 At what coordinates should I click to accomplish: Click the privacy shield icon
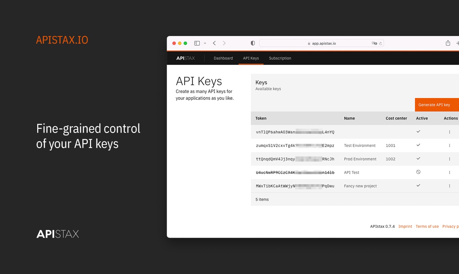tap(253, 43)
